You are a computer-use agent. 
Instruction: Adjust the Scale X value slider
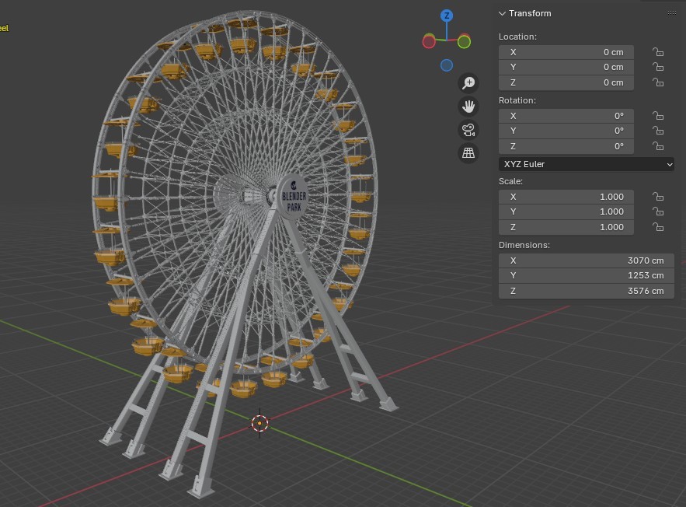[566, 197]
